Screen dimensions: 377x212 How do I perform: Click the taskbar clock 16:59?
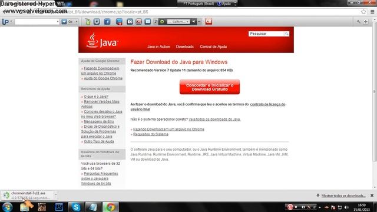(x=362, y=207)
